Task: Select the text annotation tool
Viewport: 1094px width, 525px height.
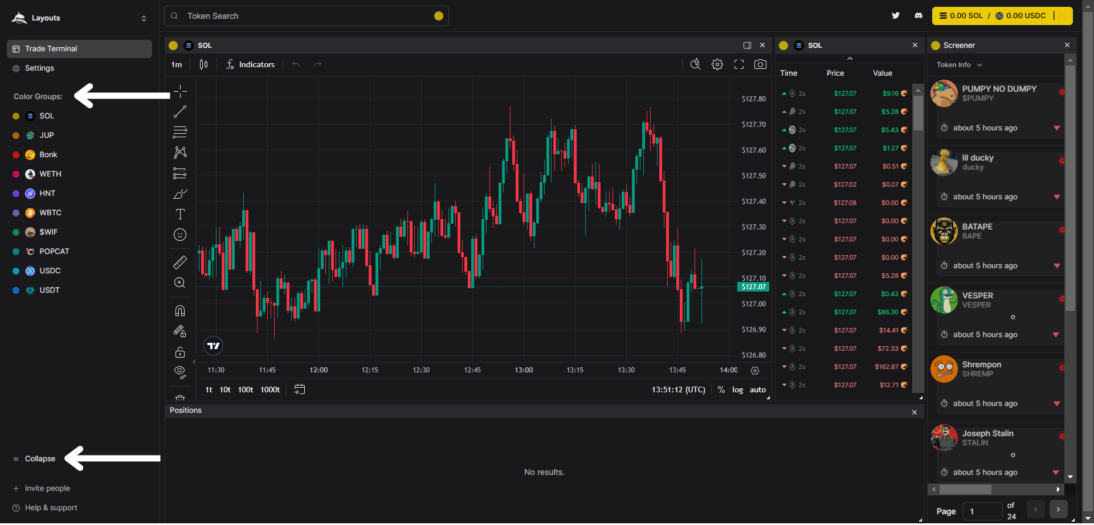Action: point(180,214)
